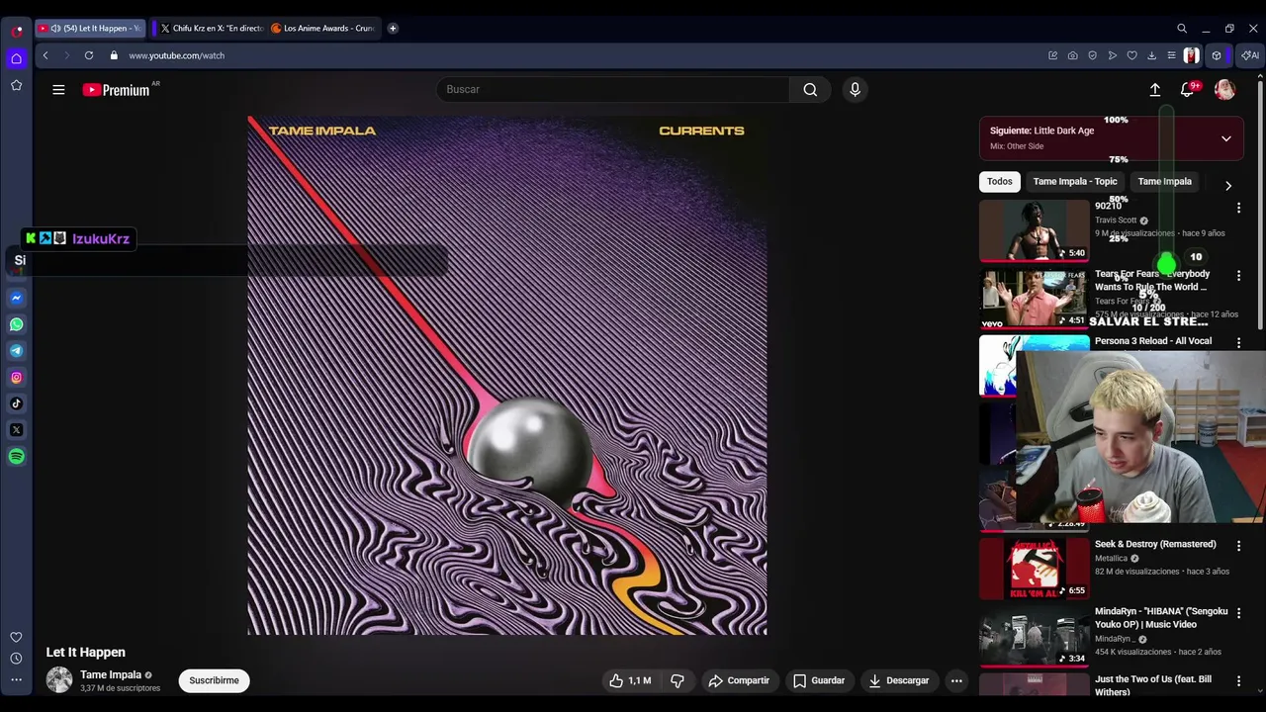Open the bookmarks star icon in sidebar
The height and width of the screenshot is (712, 1266).
pyautogui.click(x=16, y=86)
